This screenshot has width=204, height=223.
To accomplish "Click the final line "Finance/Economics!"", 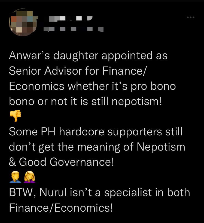I will (x=61, y=208).
